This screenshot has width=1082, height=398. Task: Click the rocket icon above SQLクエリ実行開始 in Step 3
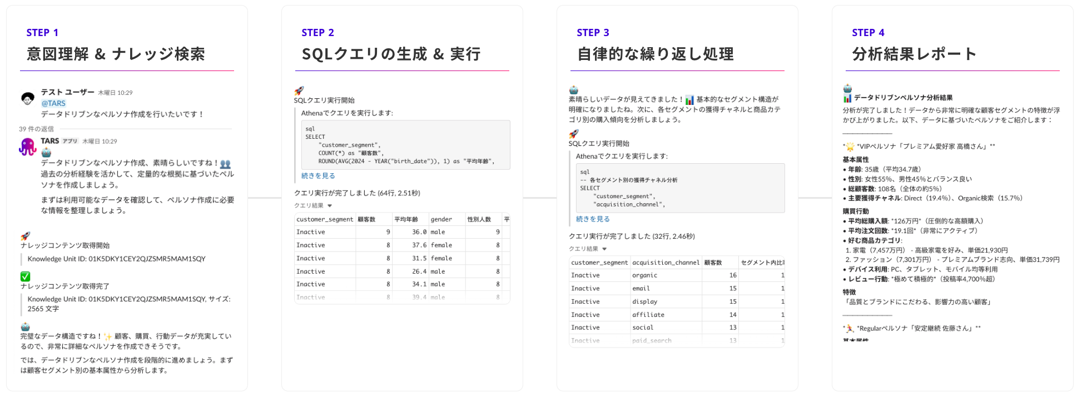(573, 134)
